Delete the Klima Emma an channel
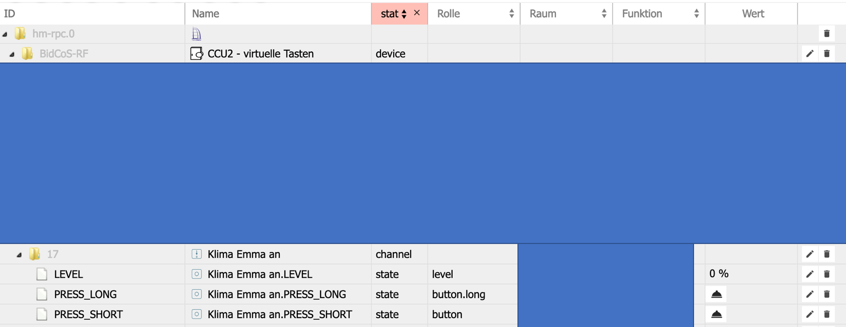 826,254
